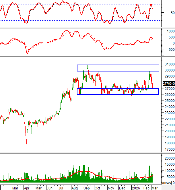Click the Feb label on time axis
The height and width of the screenshot is (190, 175).
coord(147,188)
